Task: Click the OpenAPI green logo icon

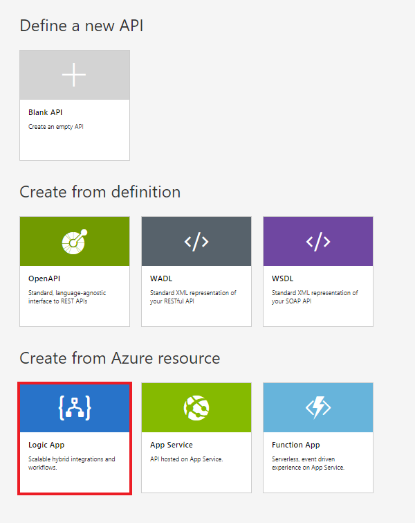Action: 74,241
